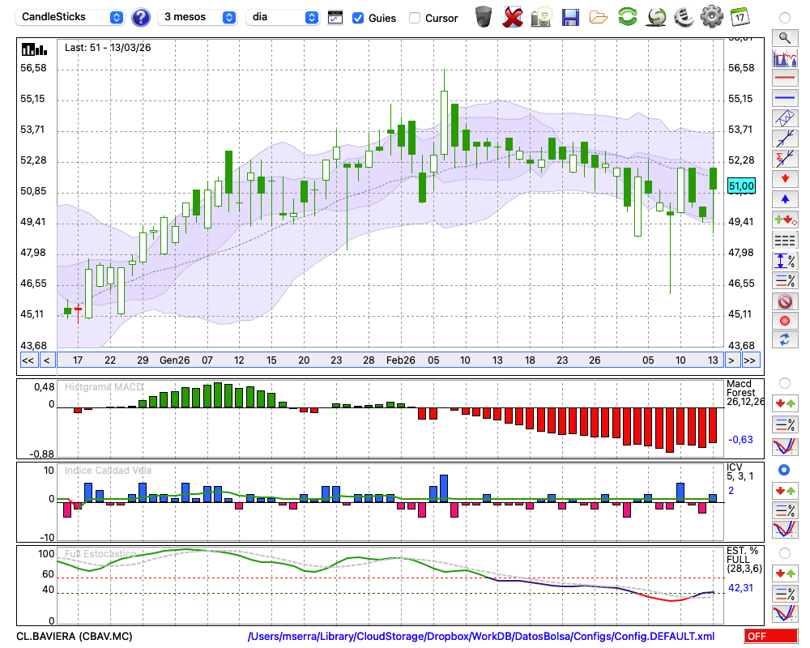This screenshot has height=648, width=810.
Task: Open the CandleSticks chart type dropdown
Action: coord(70,17)
